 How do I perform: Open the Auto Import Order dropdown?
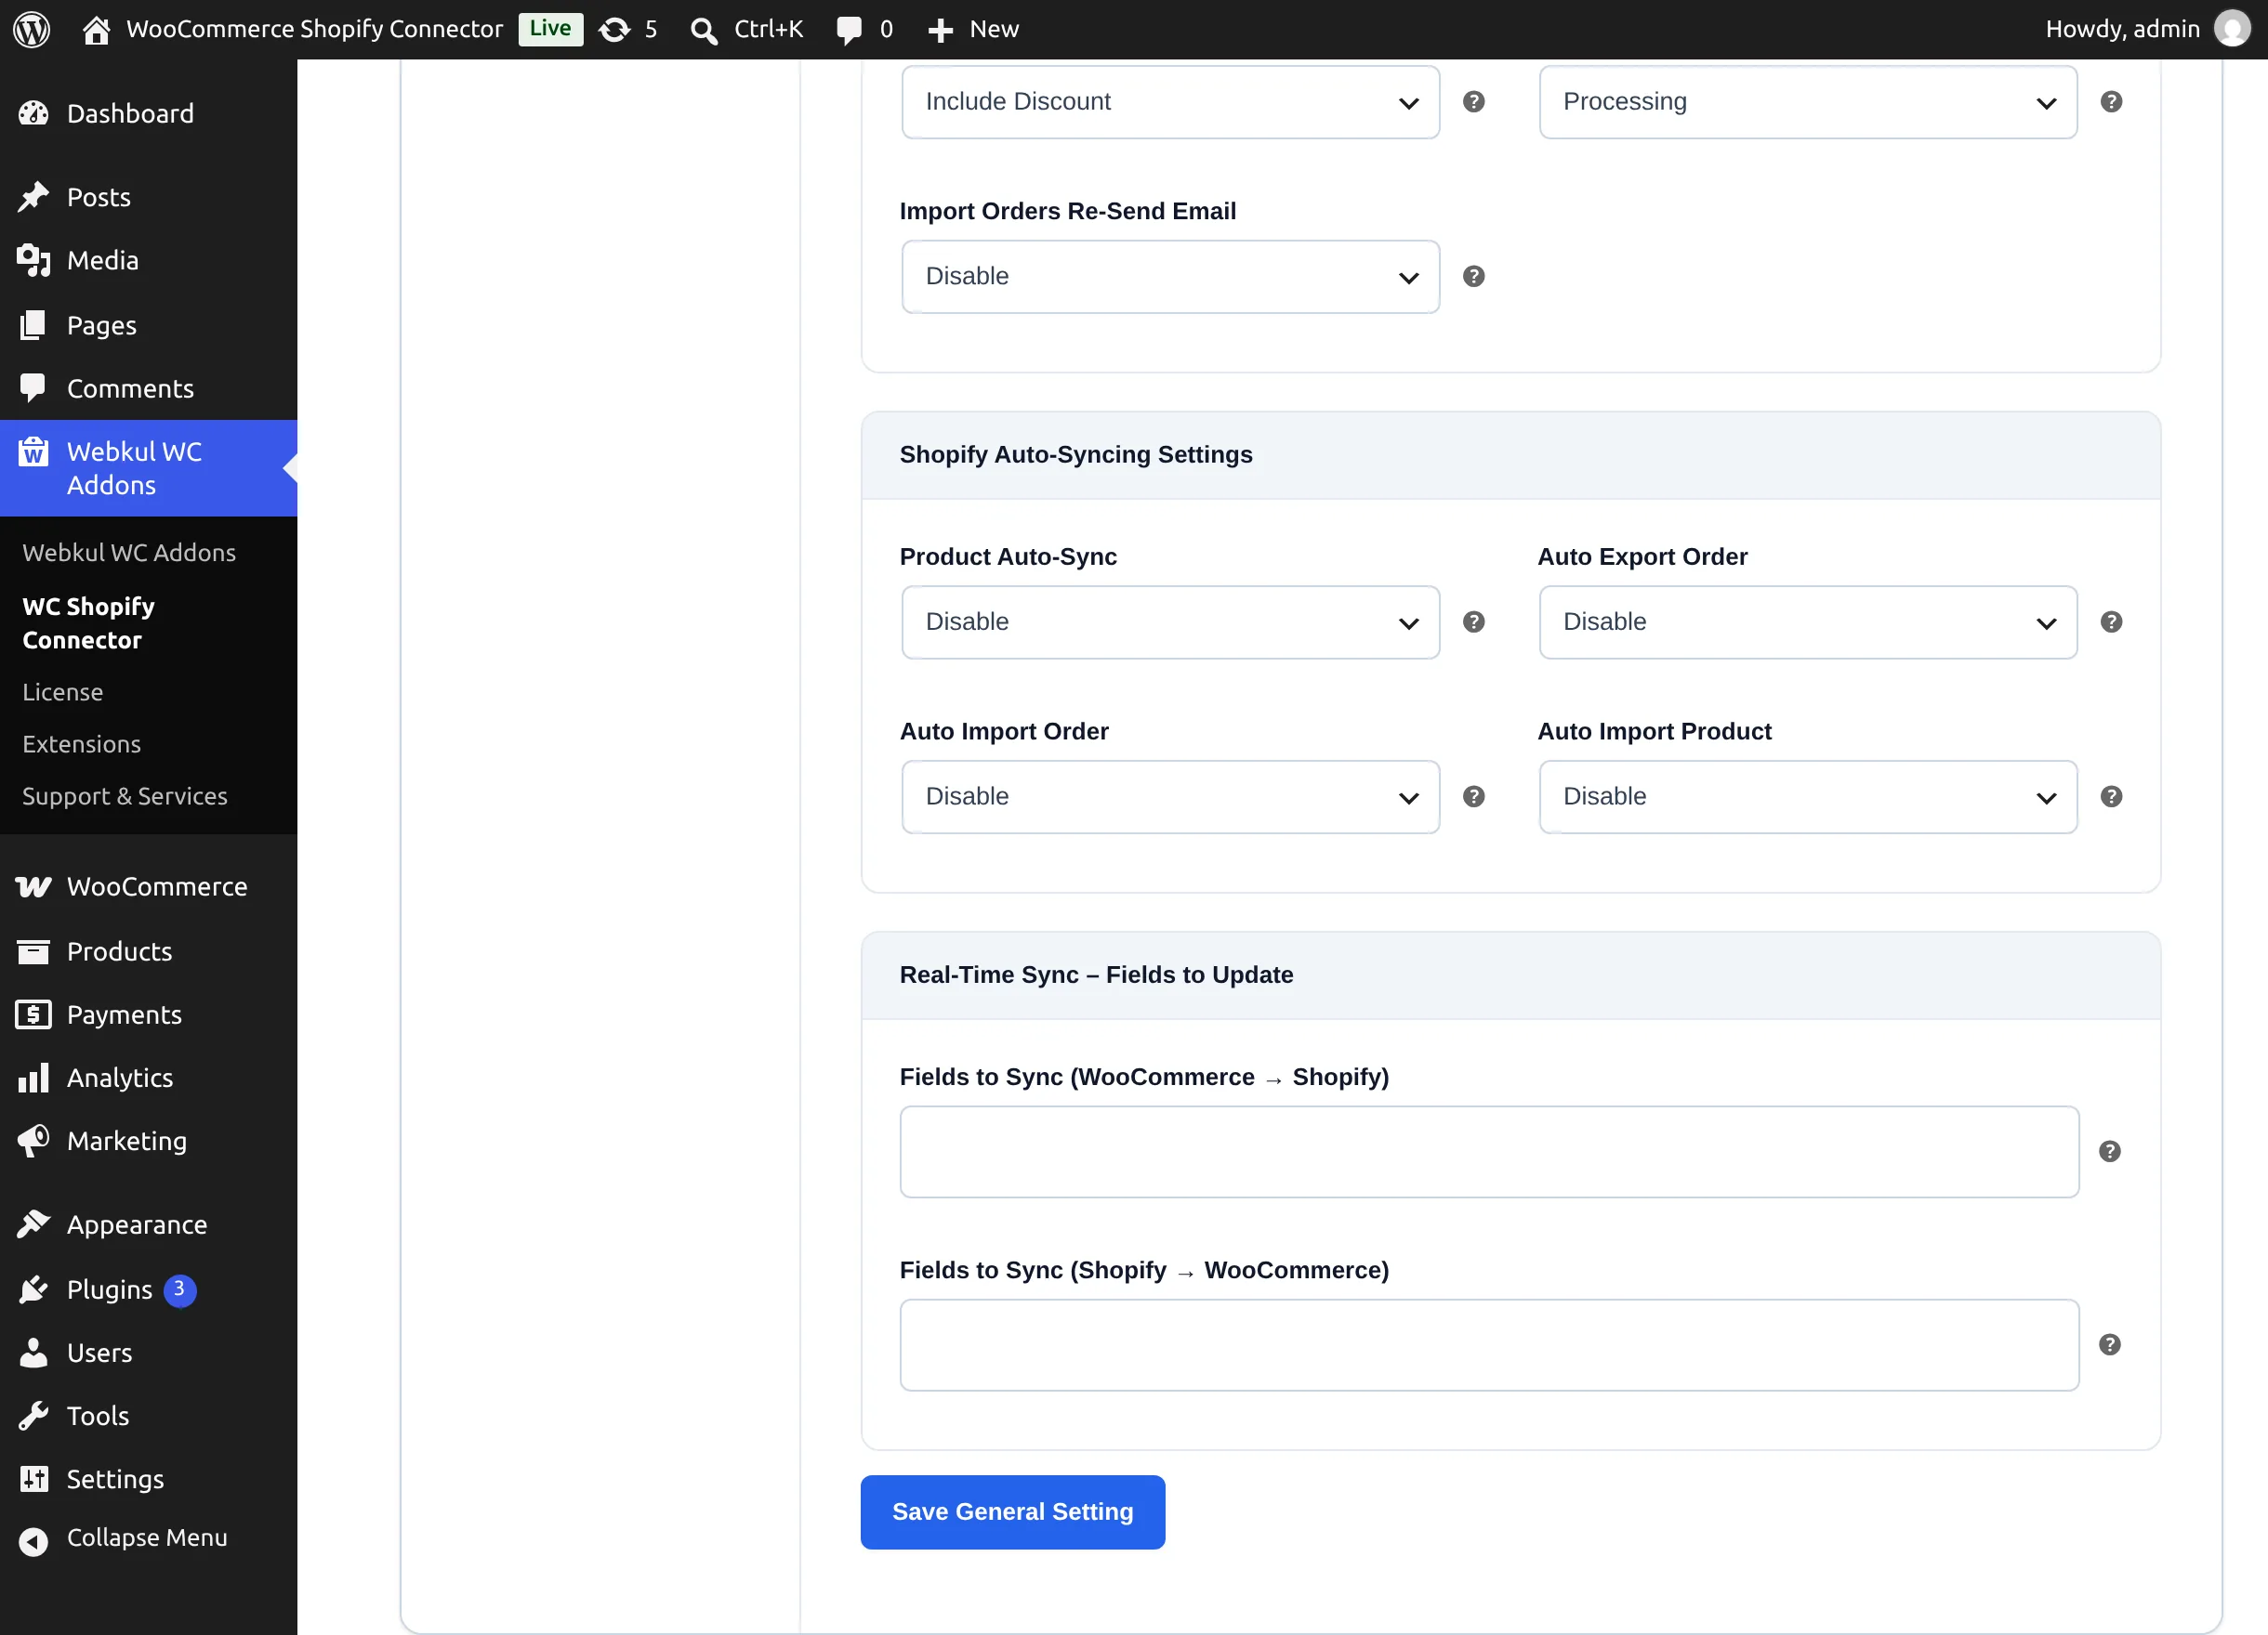point(1170,796)
